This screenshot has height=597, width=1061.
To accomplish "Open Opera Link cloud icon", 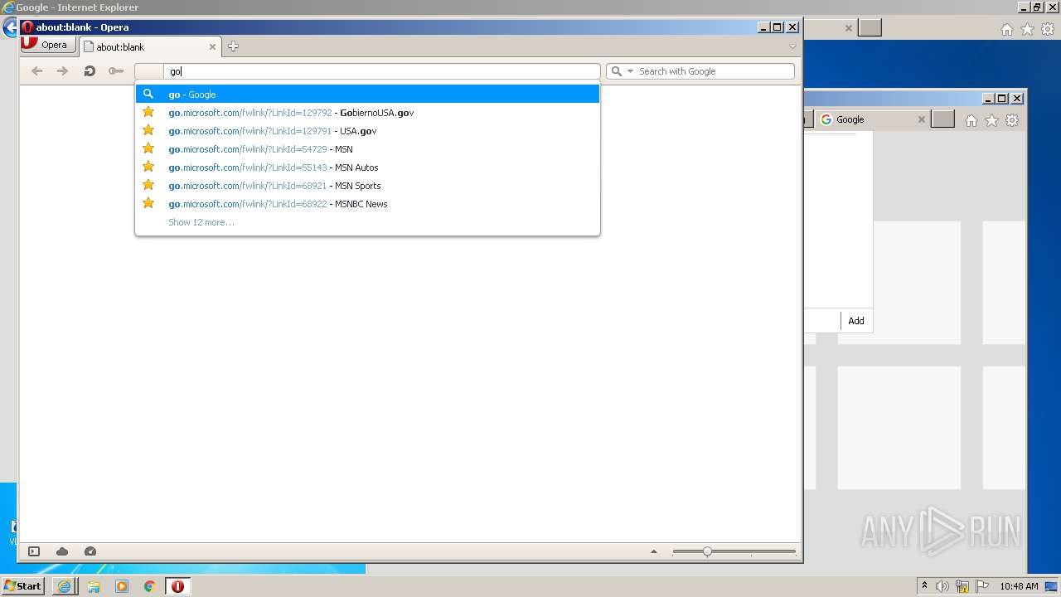I will tap(62, 551).
